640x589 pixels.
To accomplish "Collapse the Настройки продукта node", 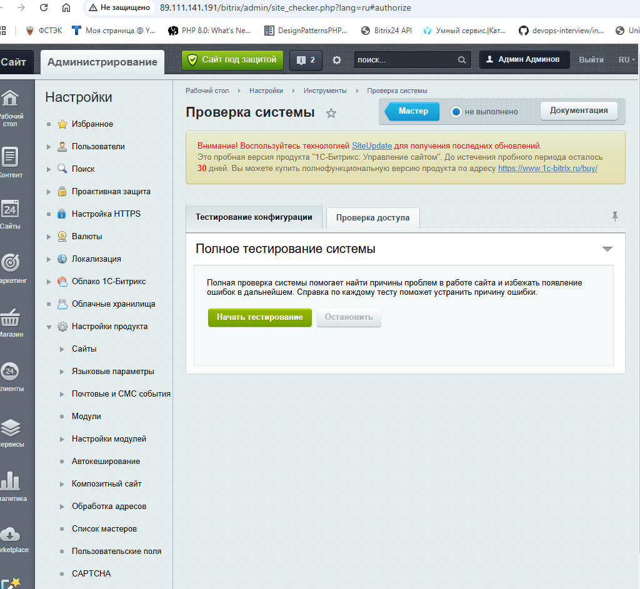I will (49, 327).
